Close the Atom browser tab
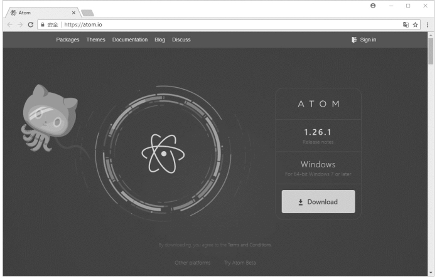Viewport: 437px width, 279px height. click(73, 13)
